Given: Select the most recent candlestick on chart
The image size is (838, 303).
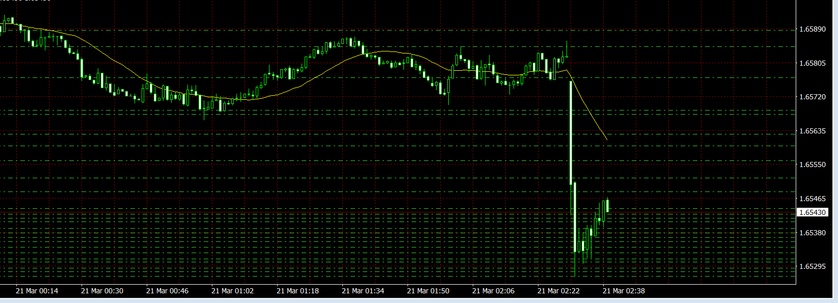Looking at the screenshot, I should click(x=607, y=206).
